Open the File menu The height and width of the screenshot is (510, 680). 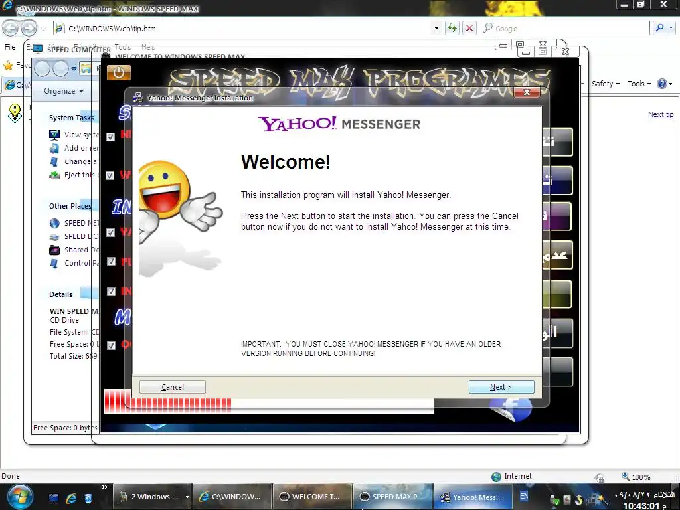(10, 47)
